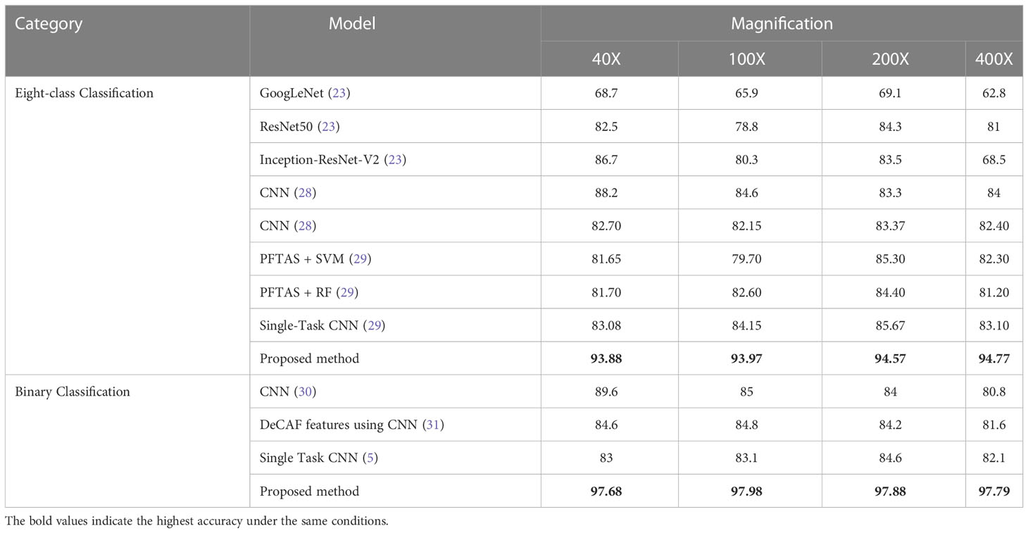The width and height of the screenshot is (1028, 533).
Task: Click the 40X column header
Action: click(x=606, y=59)
